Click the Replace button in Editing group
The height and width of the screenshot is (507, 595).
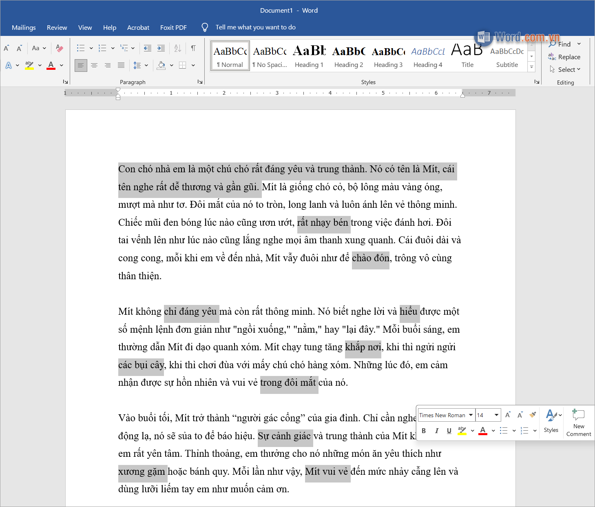click(568, 57)
